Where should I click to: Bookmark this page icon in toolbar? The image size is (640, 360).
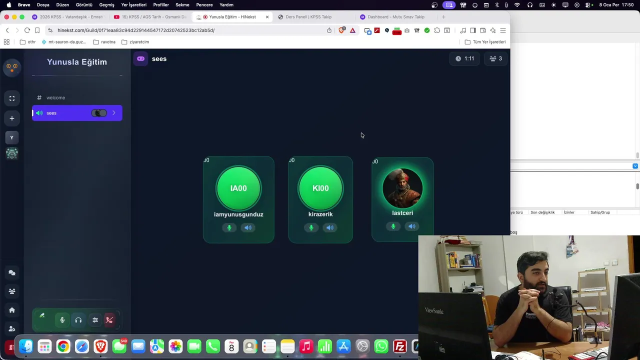pos(37,30)
